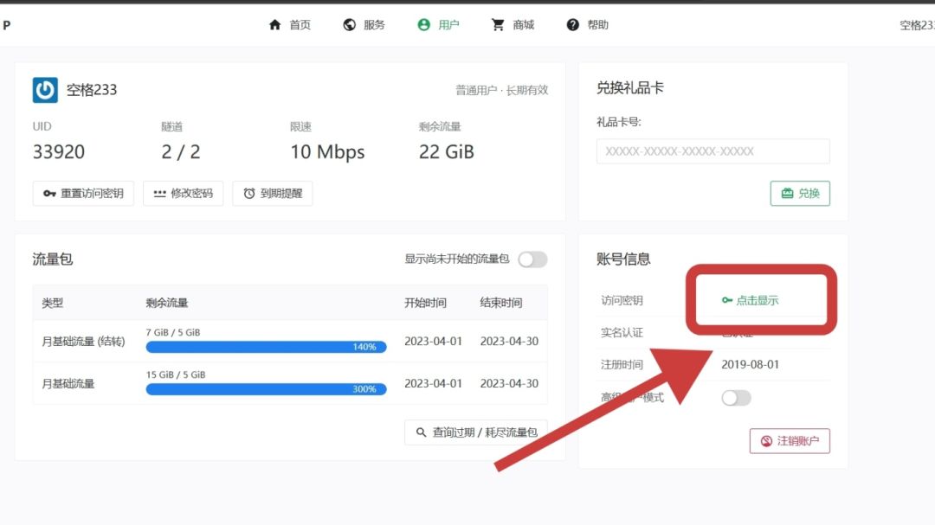Click the 2 / 2 tunnel count
Image resolution: width=935 pixels, height=525 pixels.
pyautogui.click(x=181, y=152)
